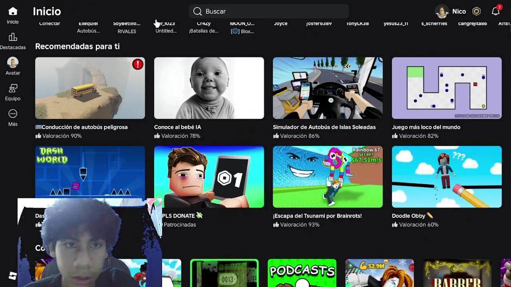Select friend Exequiel
Viewport: 511px width, 287px height.
pos(88,27)
